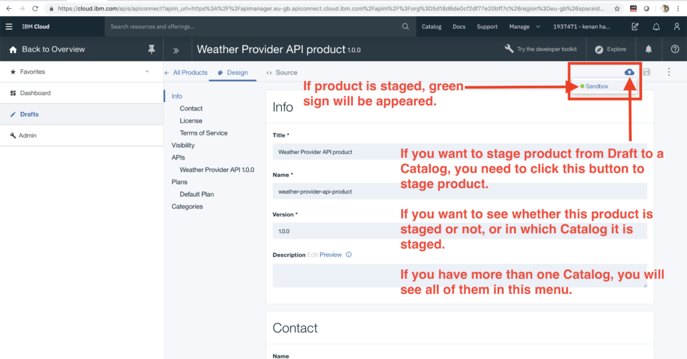The image size is (687, 359).
Task: Open browser three-dot menu
Action: 678,8
